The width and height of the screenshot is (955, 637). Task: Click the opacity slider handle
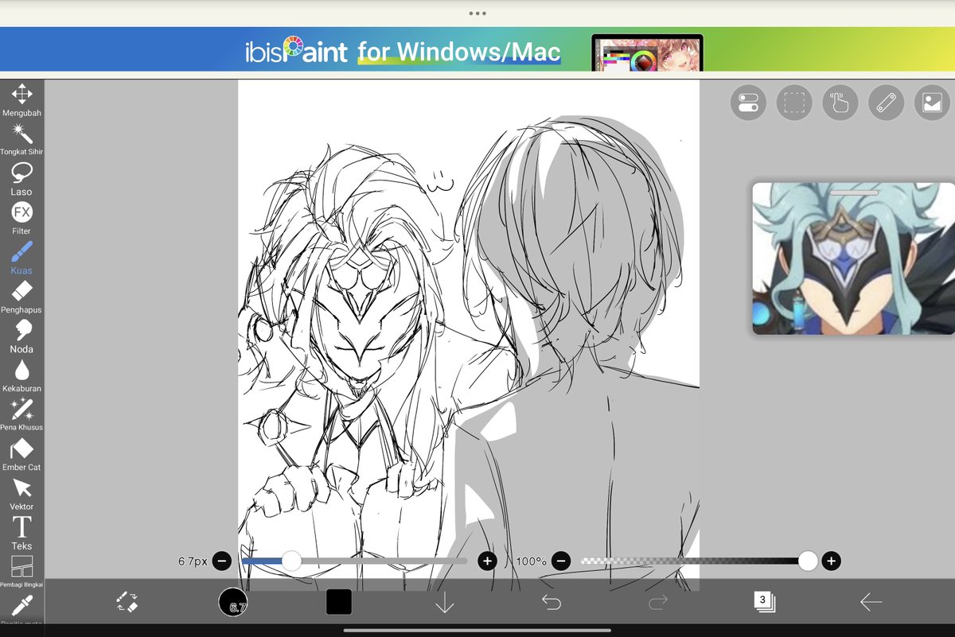pyautogui.click(x=808, y=561)
